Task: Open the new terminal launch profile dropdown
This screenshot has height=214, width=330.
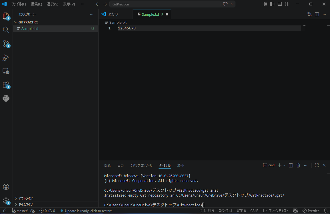Action: 284,165
